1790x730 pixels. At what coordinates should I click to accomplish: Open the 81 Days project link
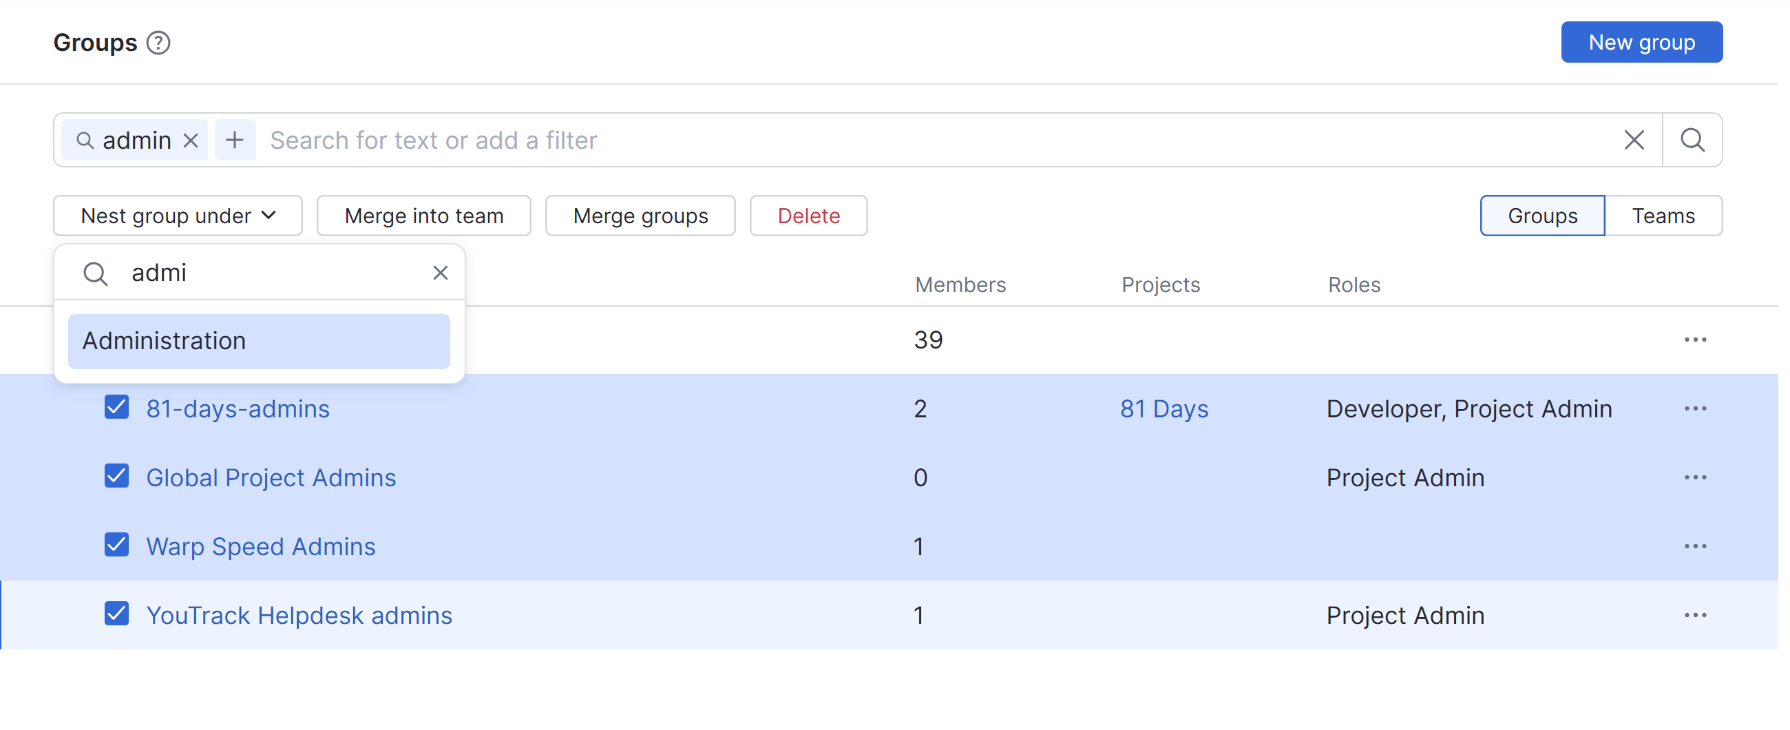point(1163,409)
